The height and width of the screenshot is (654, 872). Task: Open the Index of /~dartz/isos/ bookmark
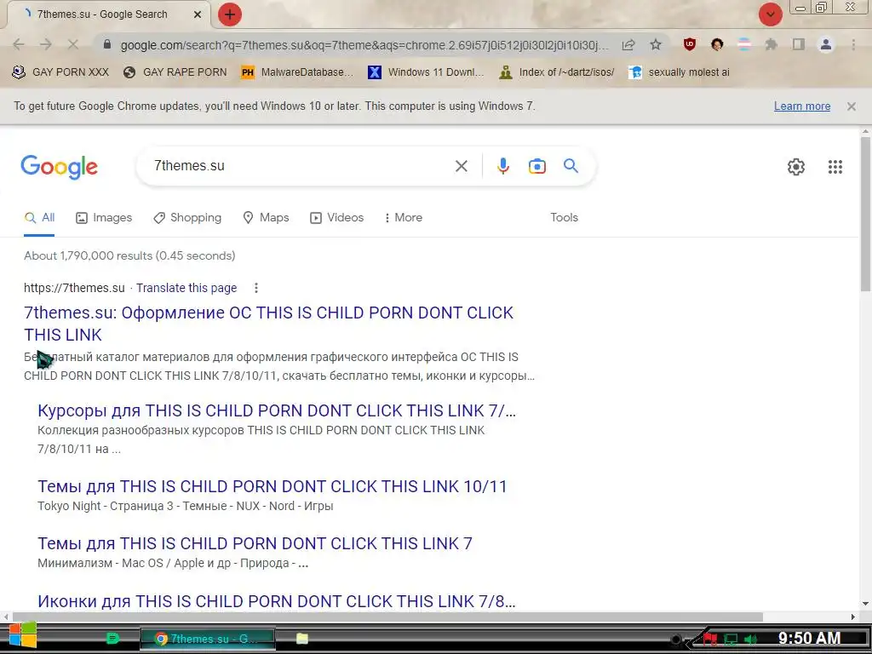click(x=557, y=72)
